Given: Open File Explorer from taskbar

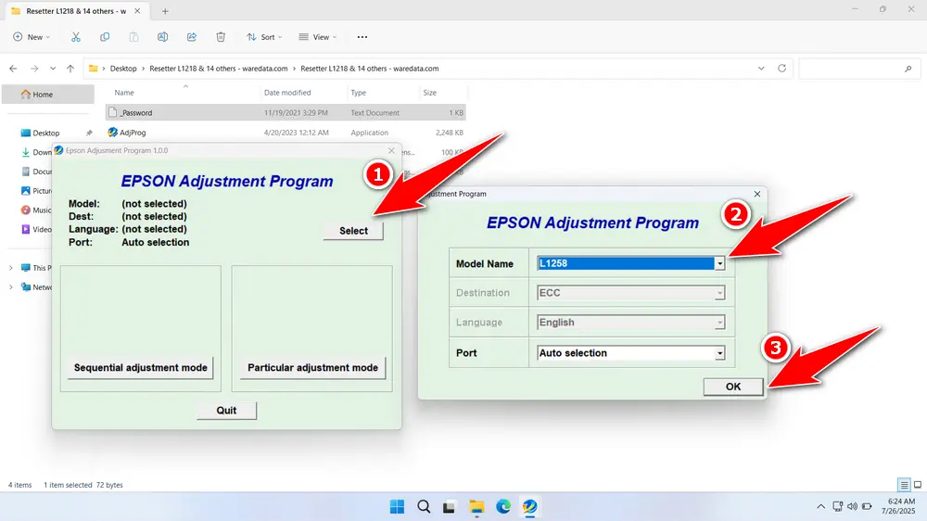Looking at the screenshot, I should pyautogui.click(x=476, y=507).
